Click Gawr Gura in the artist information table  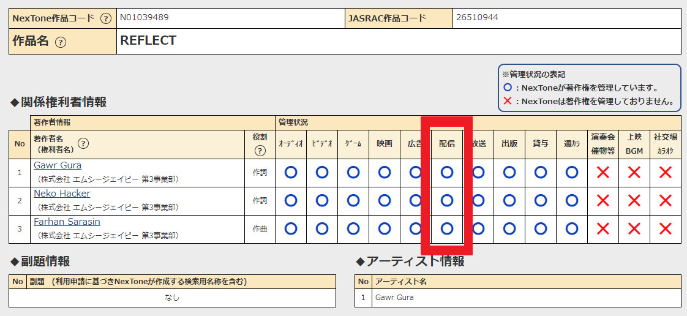point(394,298)
